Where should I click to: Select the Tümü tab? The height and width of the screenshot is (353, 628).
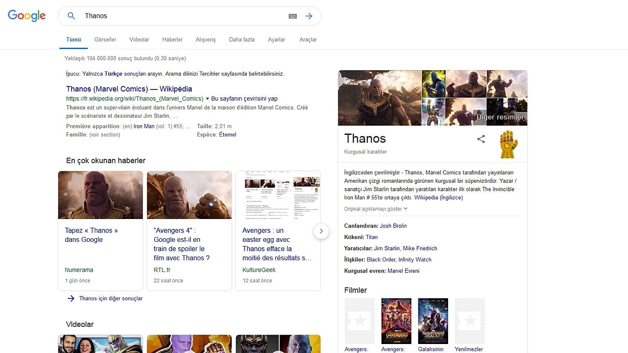[74, 40]
